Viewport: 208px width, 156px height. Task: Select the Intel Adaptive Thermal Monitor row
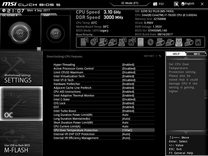point(104,95)
